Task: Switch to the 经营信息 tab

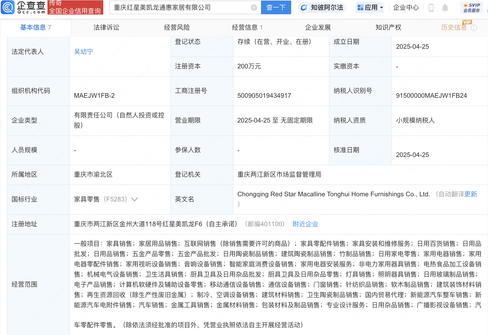Action: point(247,27)
